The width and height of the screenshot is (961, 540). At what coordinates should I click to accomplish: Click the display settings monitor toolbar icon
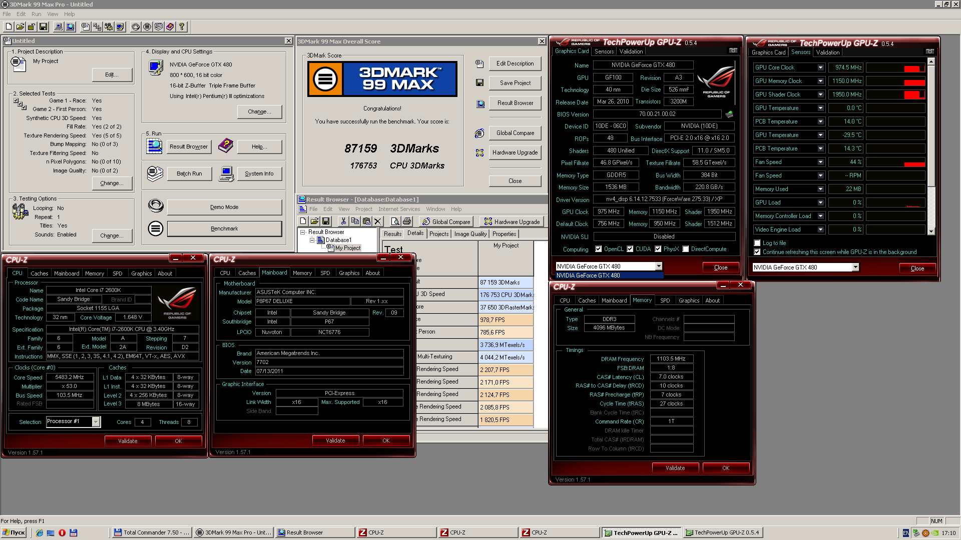(120, 27)
